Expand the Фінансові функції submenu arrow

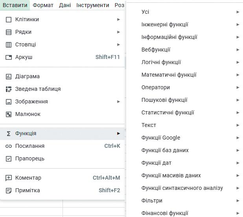238,213
